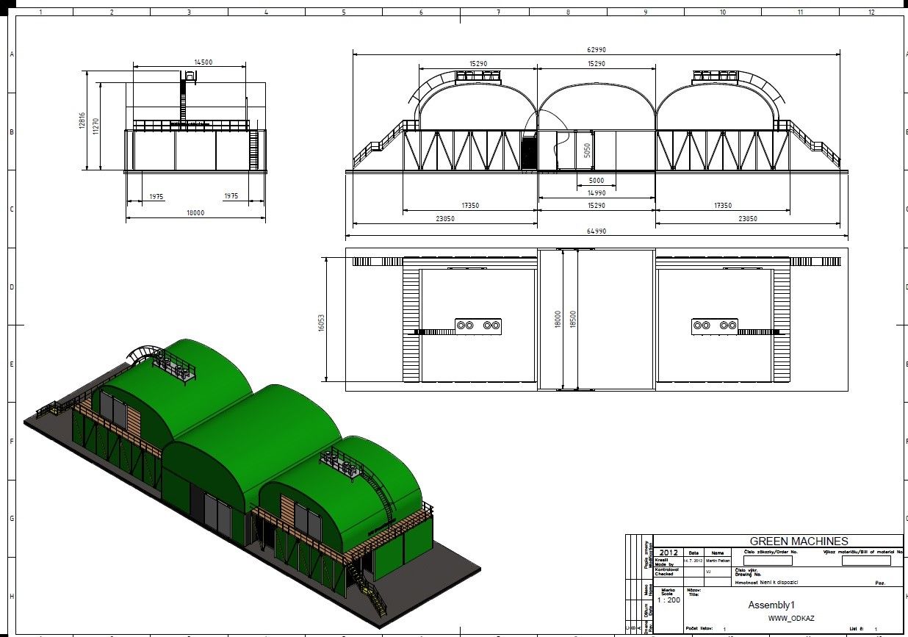
Task: Select the 64990 base length dimension
Action: [596, 231]
